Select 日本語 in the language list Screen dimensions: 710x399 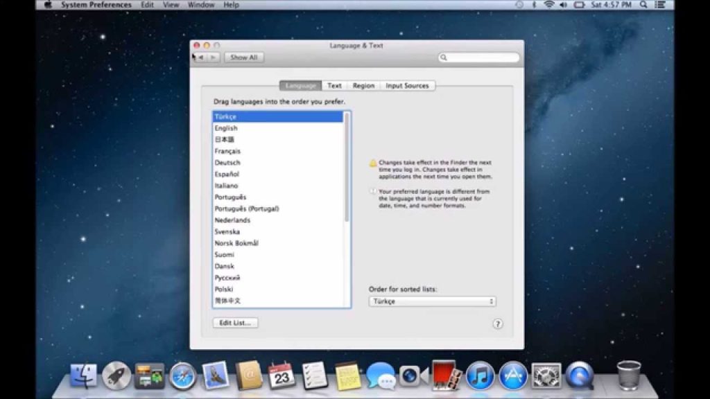pos(277,140)
